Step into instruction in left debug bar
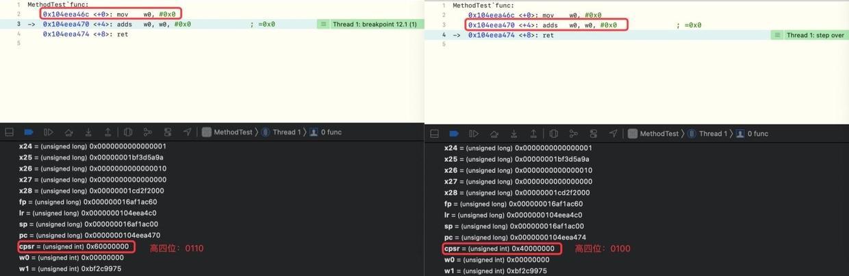The height and width of the screenshot is (276, 849). click(88, 133)
